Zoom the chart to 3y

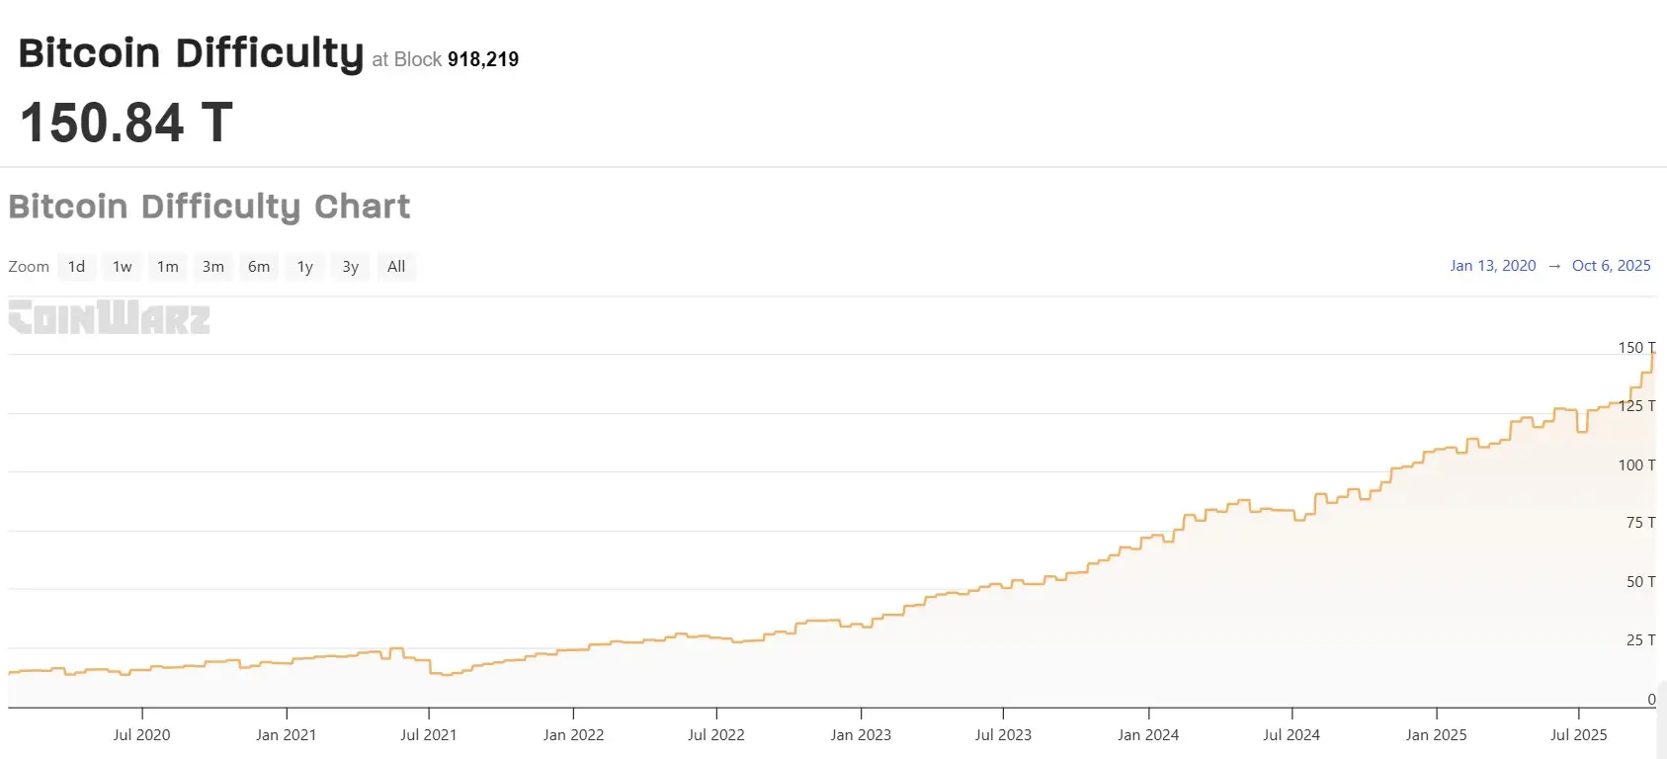351,267
